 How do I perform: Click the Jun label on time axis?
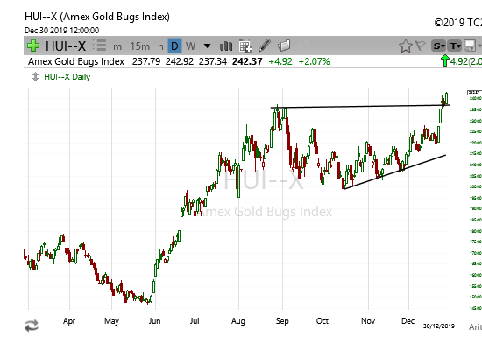(154, 321)
